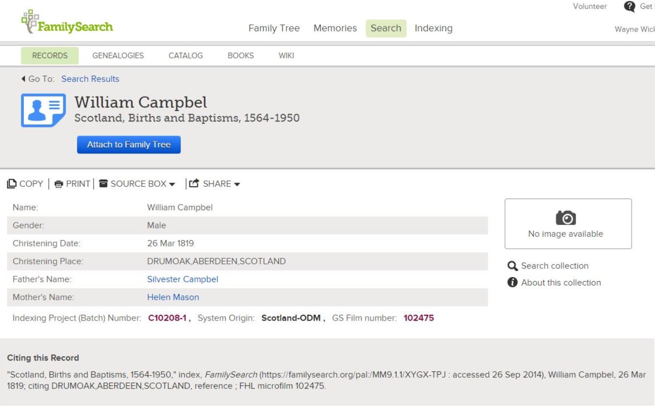Switch to the Books tab

tap(241, 56)
